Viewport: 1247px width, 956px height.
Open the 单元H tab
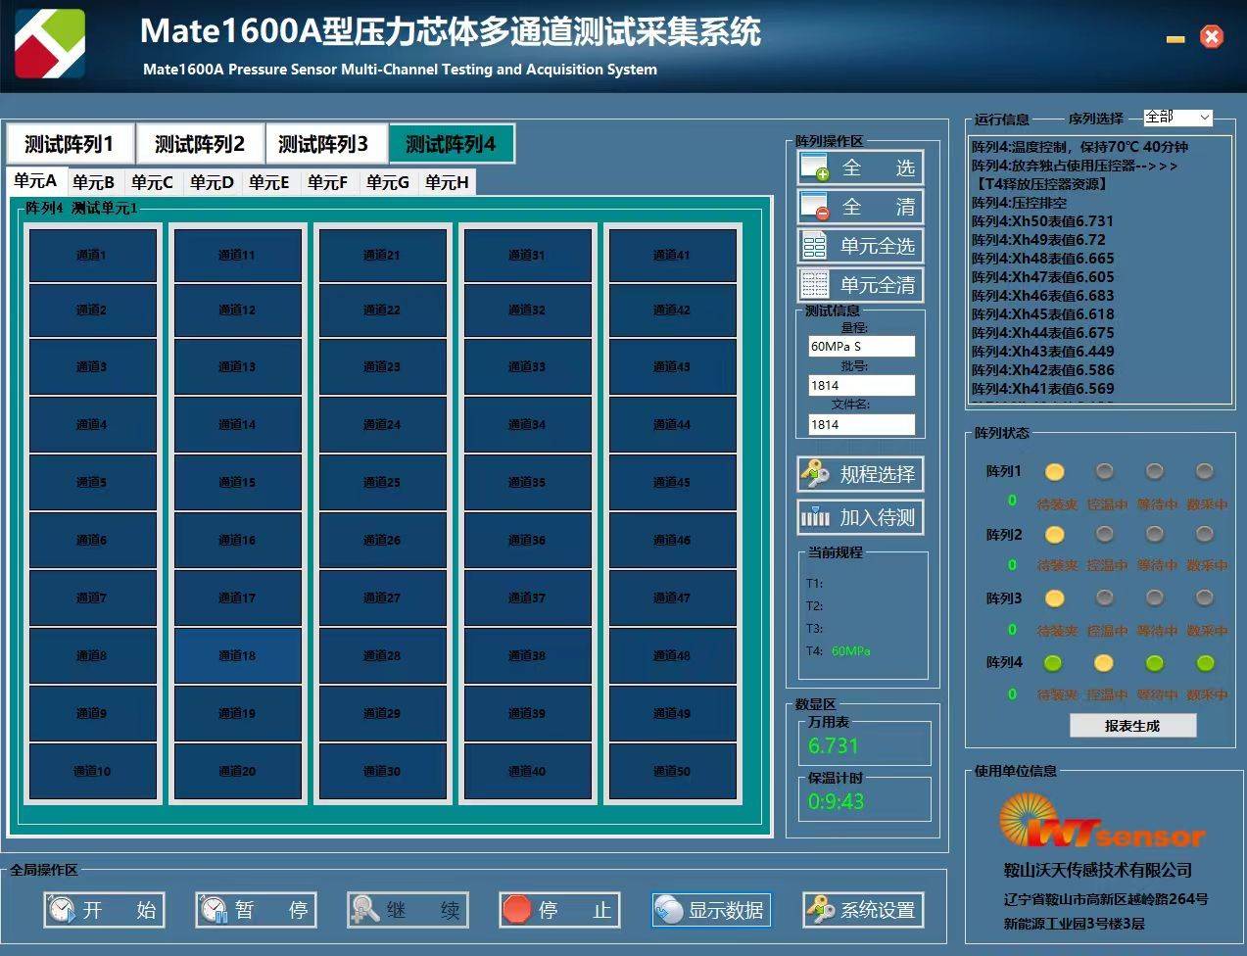tap(447, 182)
